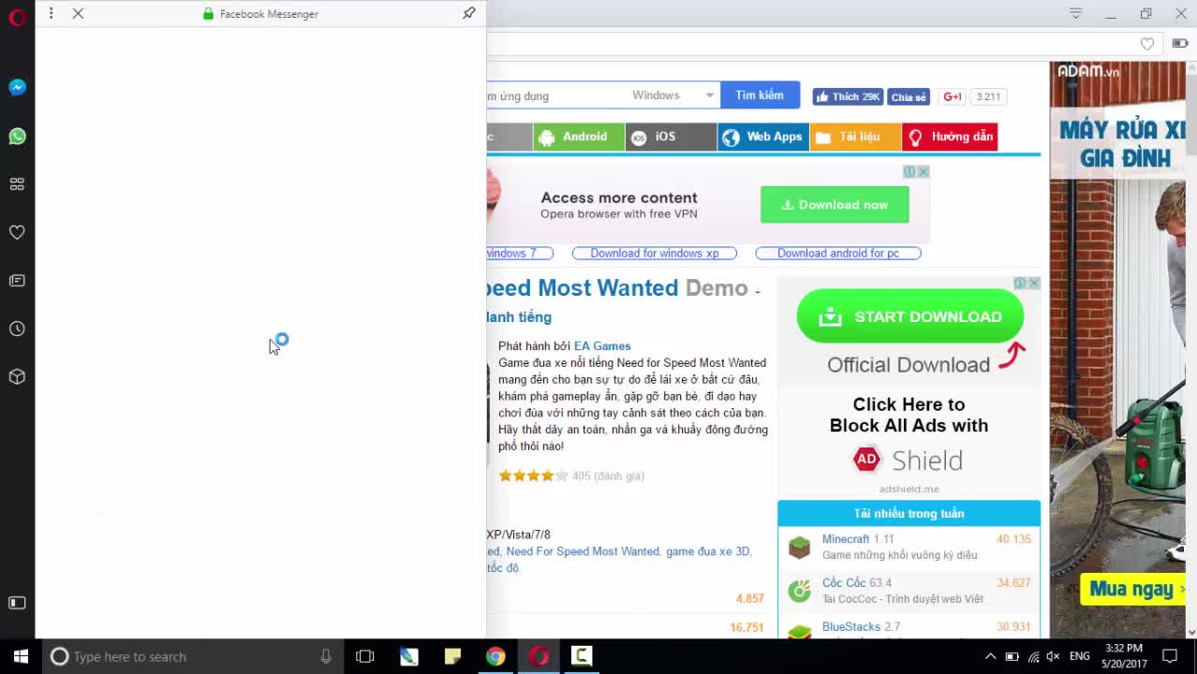Pin the Facebook Messenger panel
Screen dimensions: 1197x674
469,13
